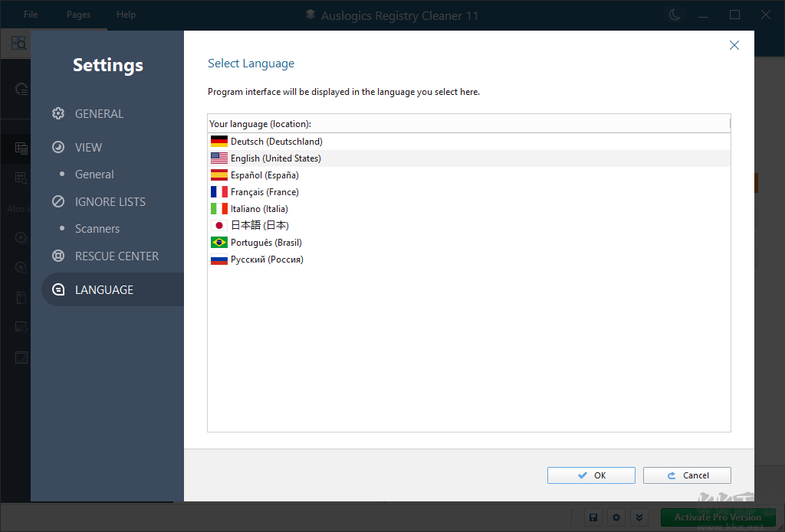Click the Spanish flag icon

click(218, 175)
